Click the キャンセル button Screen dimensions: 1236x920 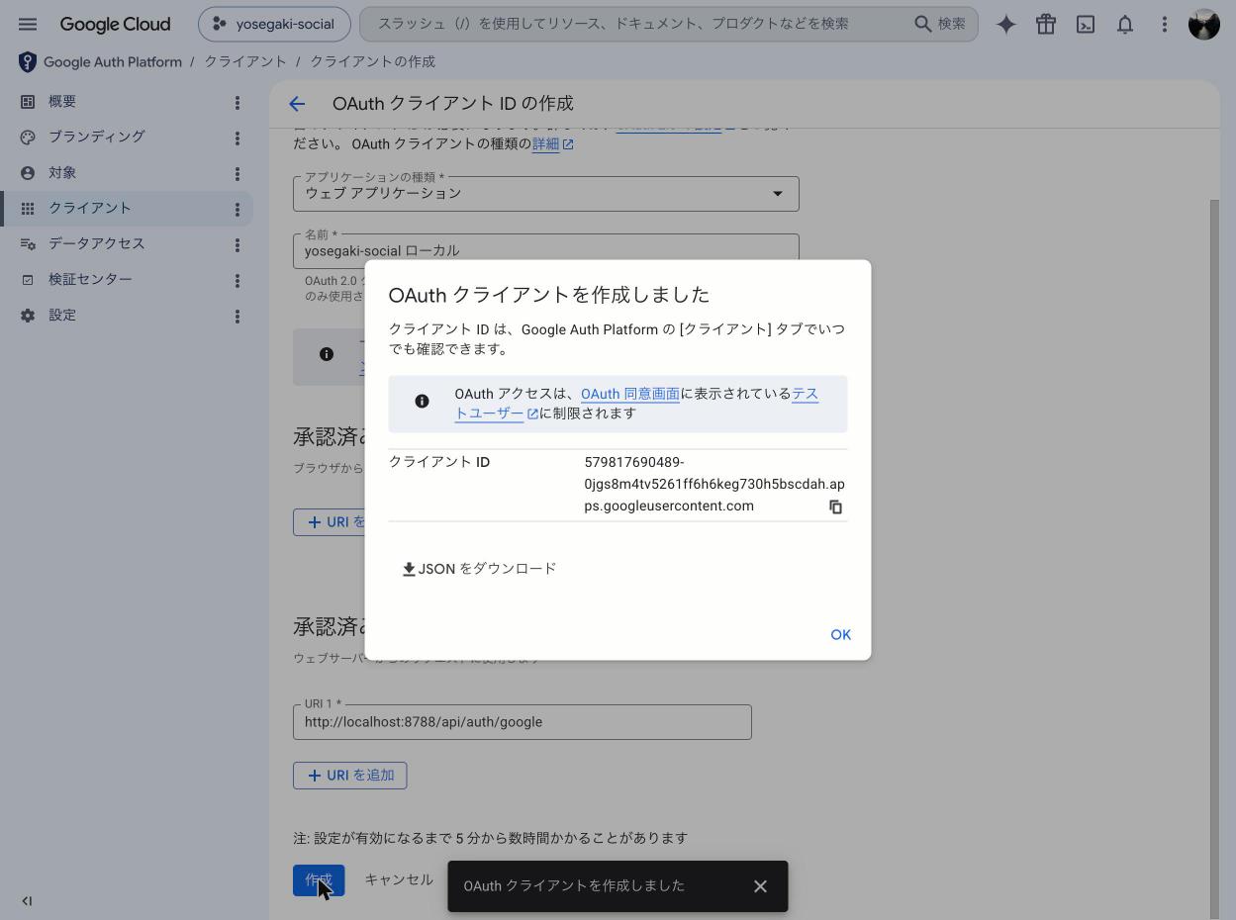coord(399,880)
